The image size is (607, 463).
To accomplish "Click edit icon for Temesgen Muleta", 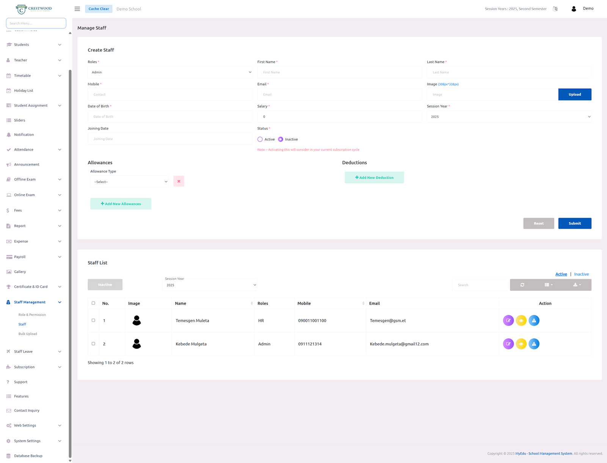I will [508, 320].
